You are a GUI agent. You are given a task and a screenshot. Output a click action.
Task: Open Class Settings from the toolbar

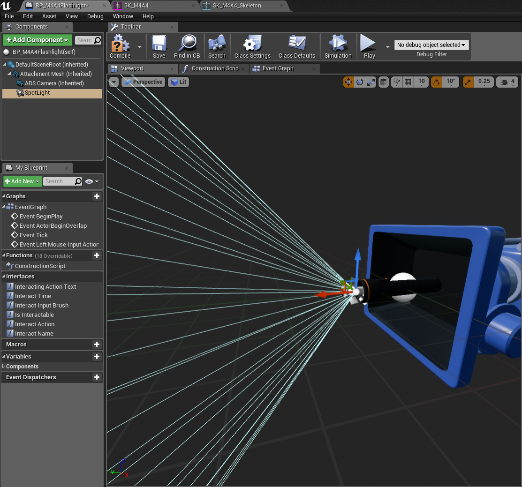[252, 46]
